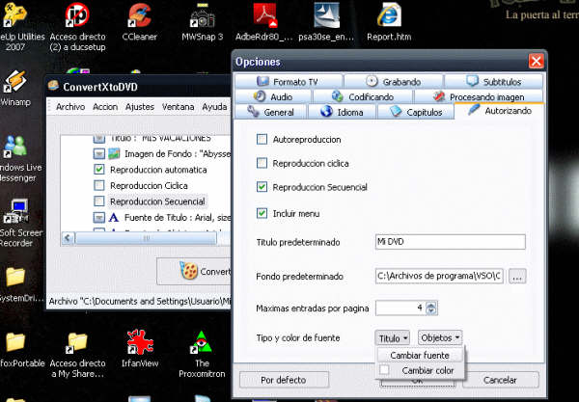
Task: Click the color swatch beside Cambiar color
Action: tap(384, 370)
